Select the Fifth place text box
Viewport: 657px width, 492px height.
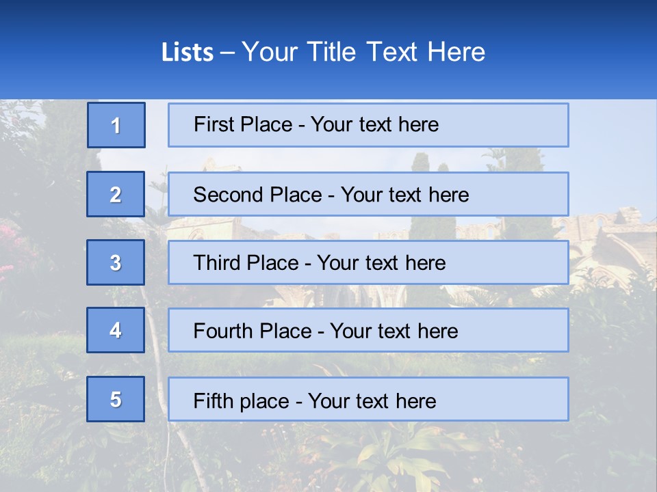coord(368,398)
